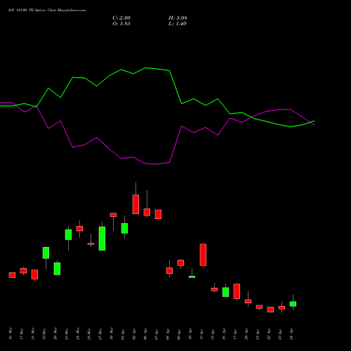Select the '16 Mar' date axis label
This screenshot has height=351, width=351.
(x=11, y=333)
